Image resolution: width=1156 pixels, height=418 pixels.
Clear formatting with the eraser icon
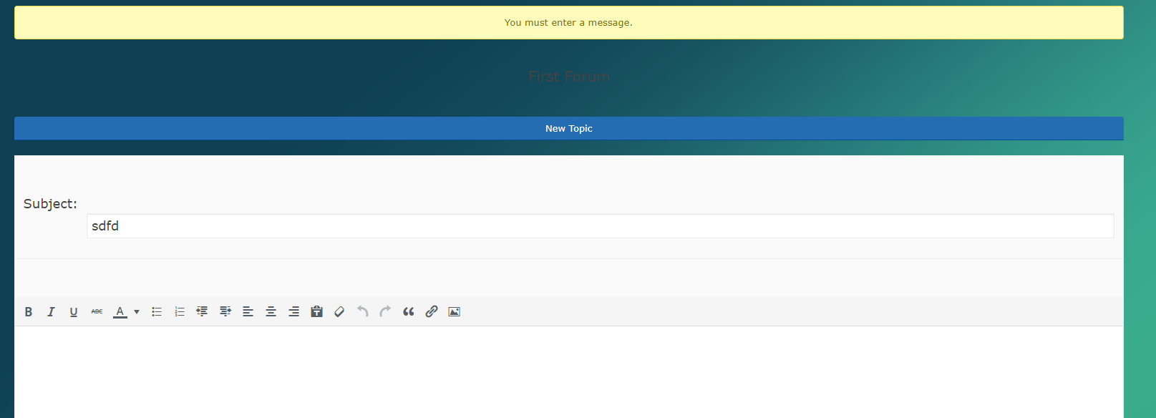(x=339, y=311)
